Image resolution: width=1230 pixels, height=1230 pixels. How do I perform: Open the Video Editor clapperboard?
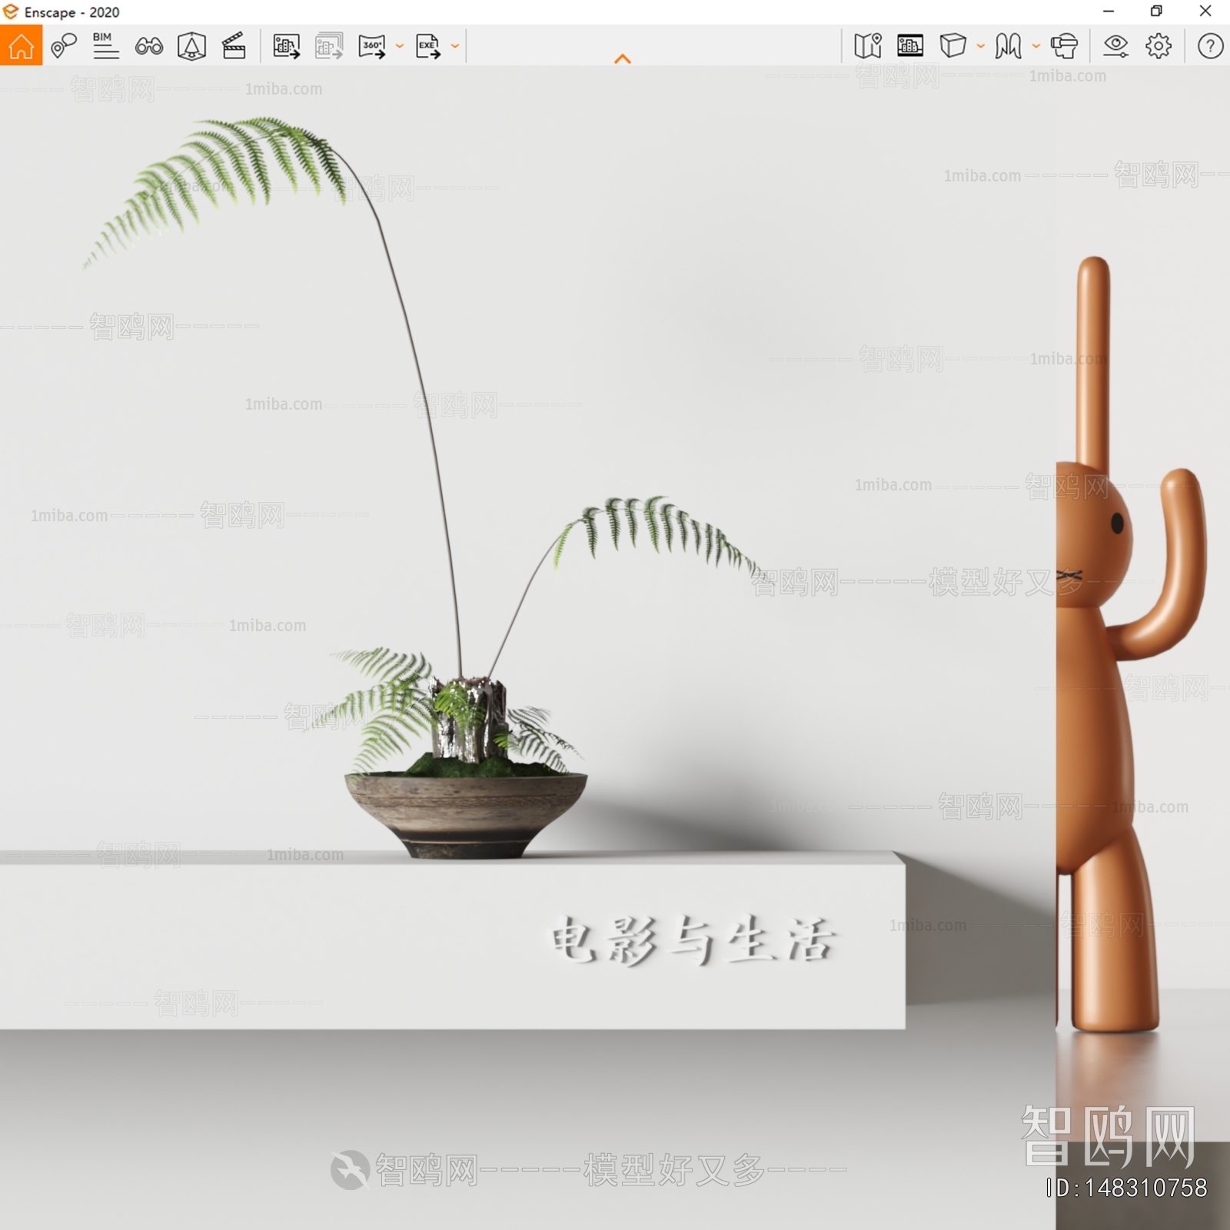coord(234,46)
